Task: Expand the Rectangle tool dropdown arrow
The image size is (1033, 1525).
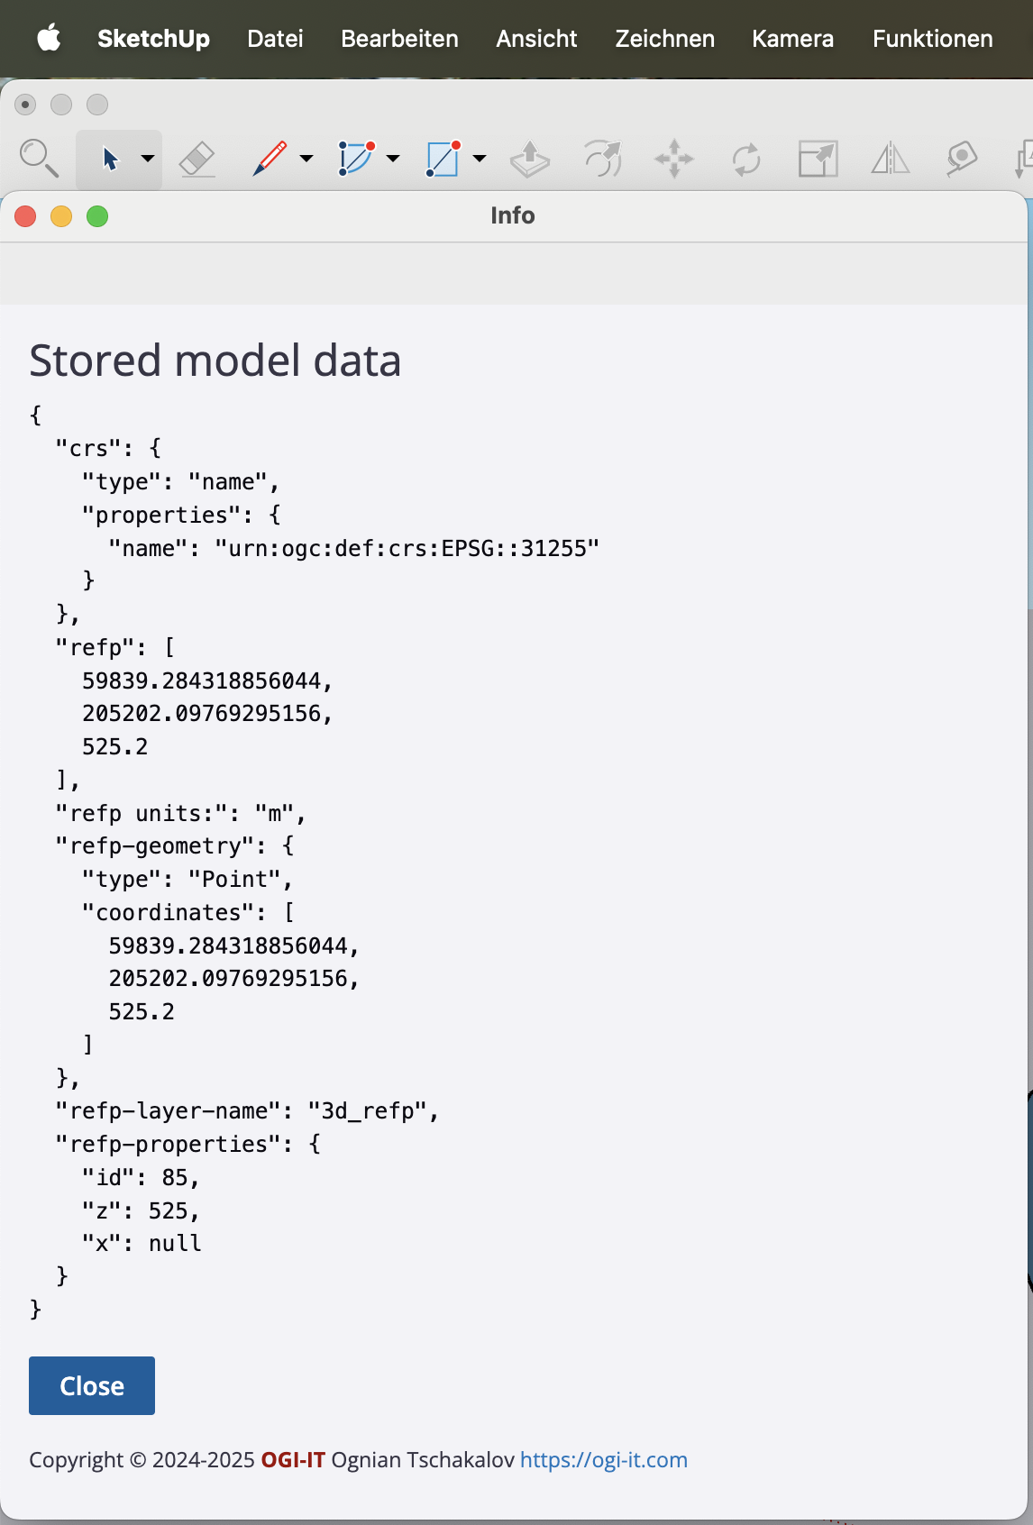Action: [x=480, y=159]
